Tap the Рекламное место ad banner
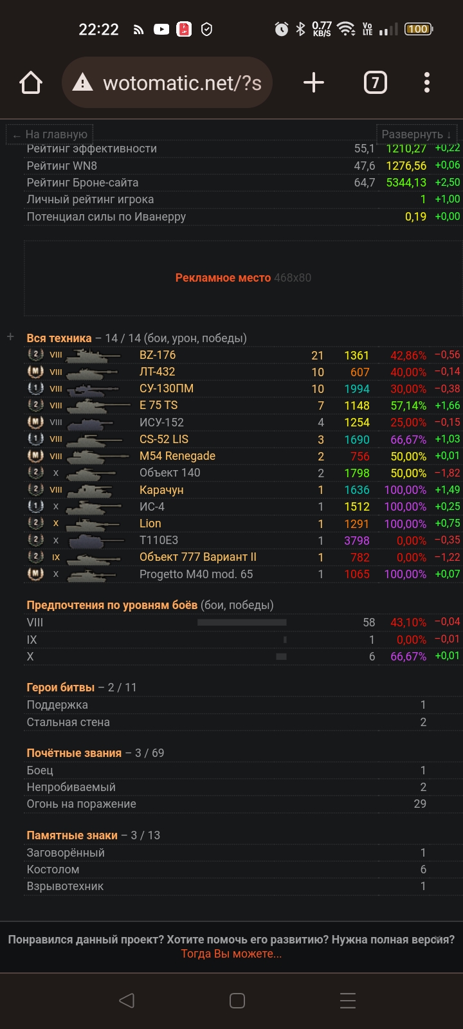 (x=243, y=278)
